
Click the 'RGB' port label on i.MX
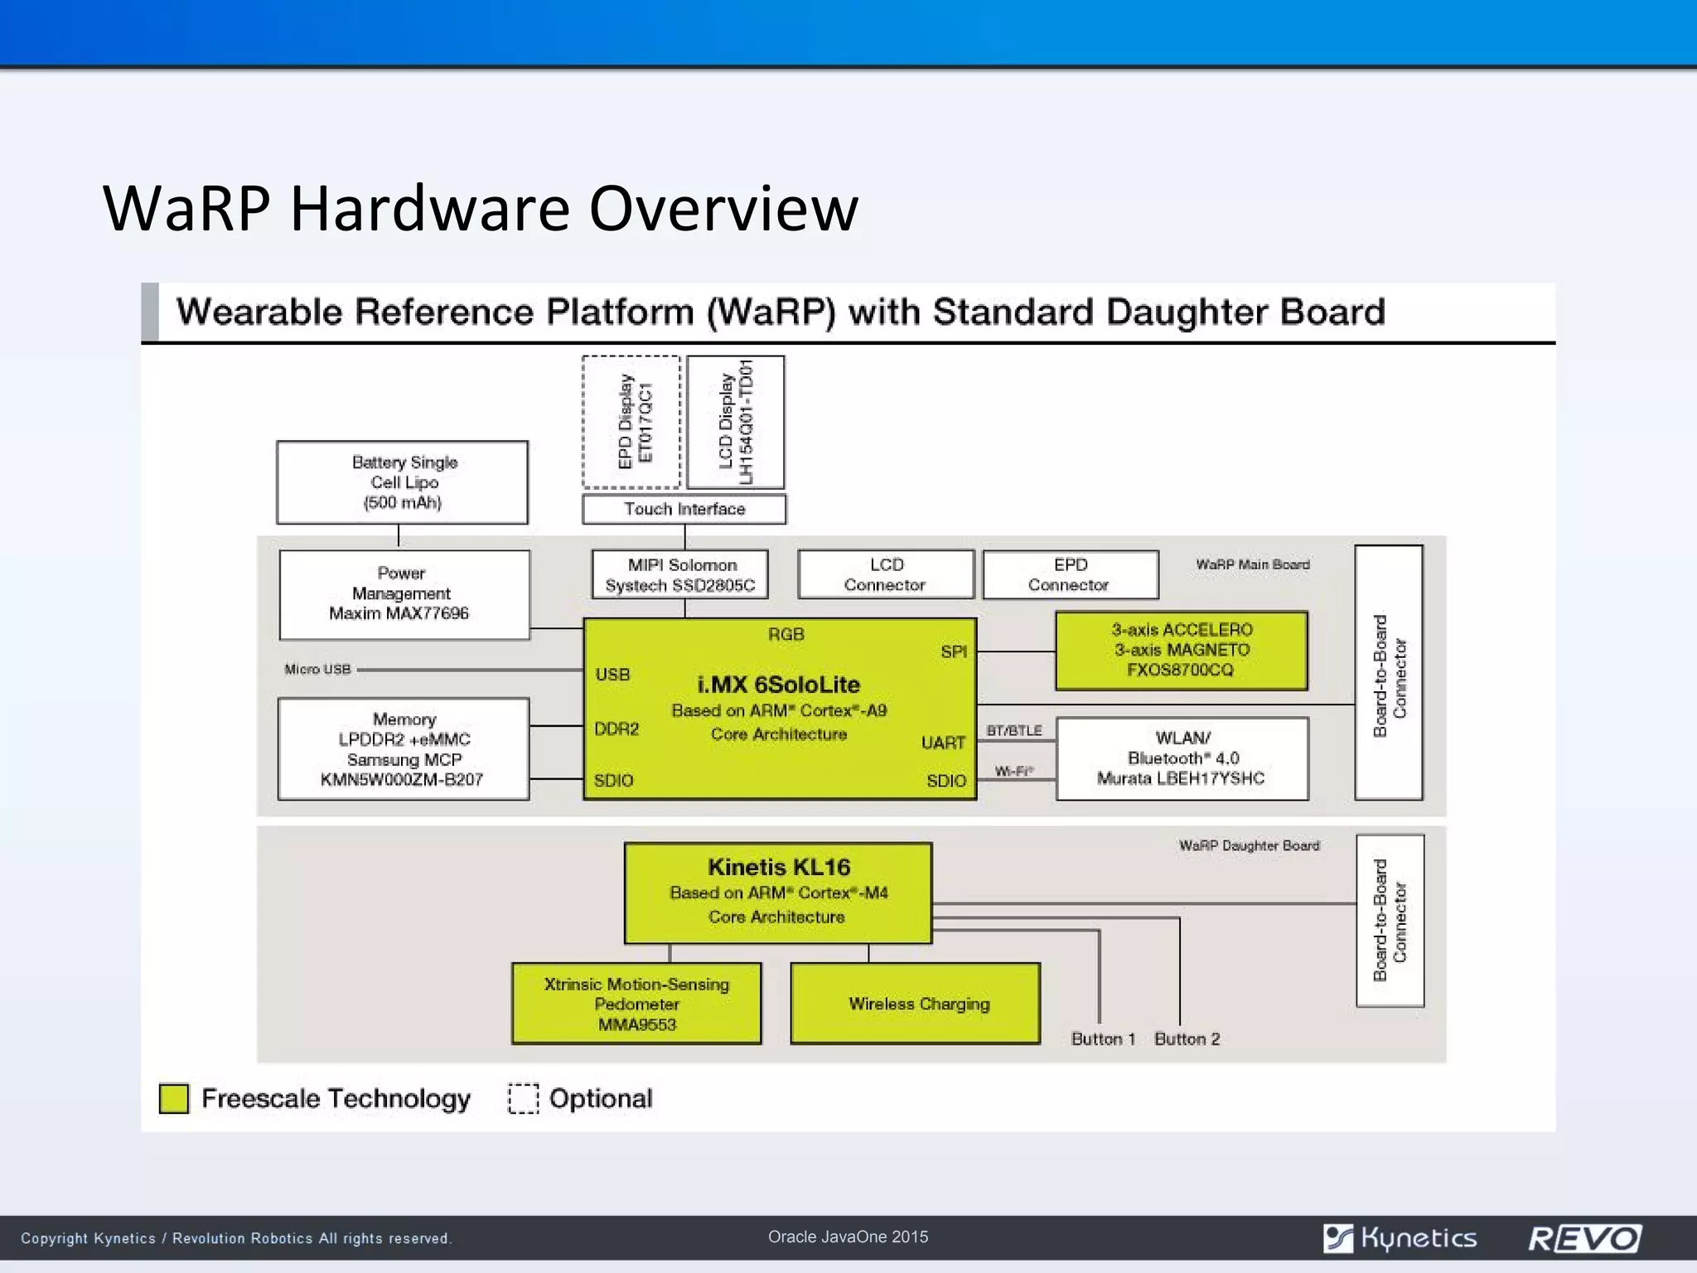(786, 634)
